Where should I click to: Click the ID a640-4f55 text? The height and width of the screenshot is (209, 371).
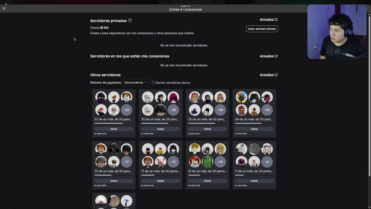point(194,185)
